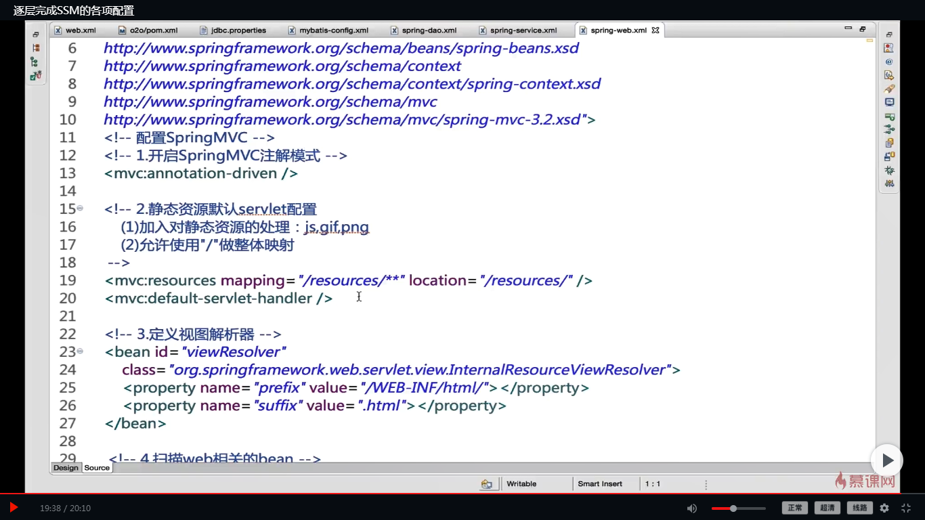Viewport: 925px width, 520px height.
Task: Click the Smart Insert status bar field
Action: pos(600,484)
